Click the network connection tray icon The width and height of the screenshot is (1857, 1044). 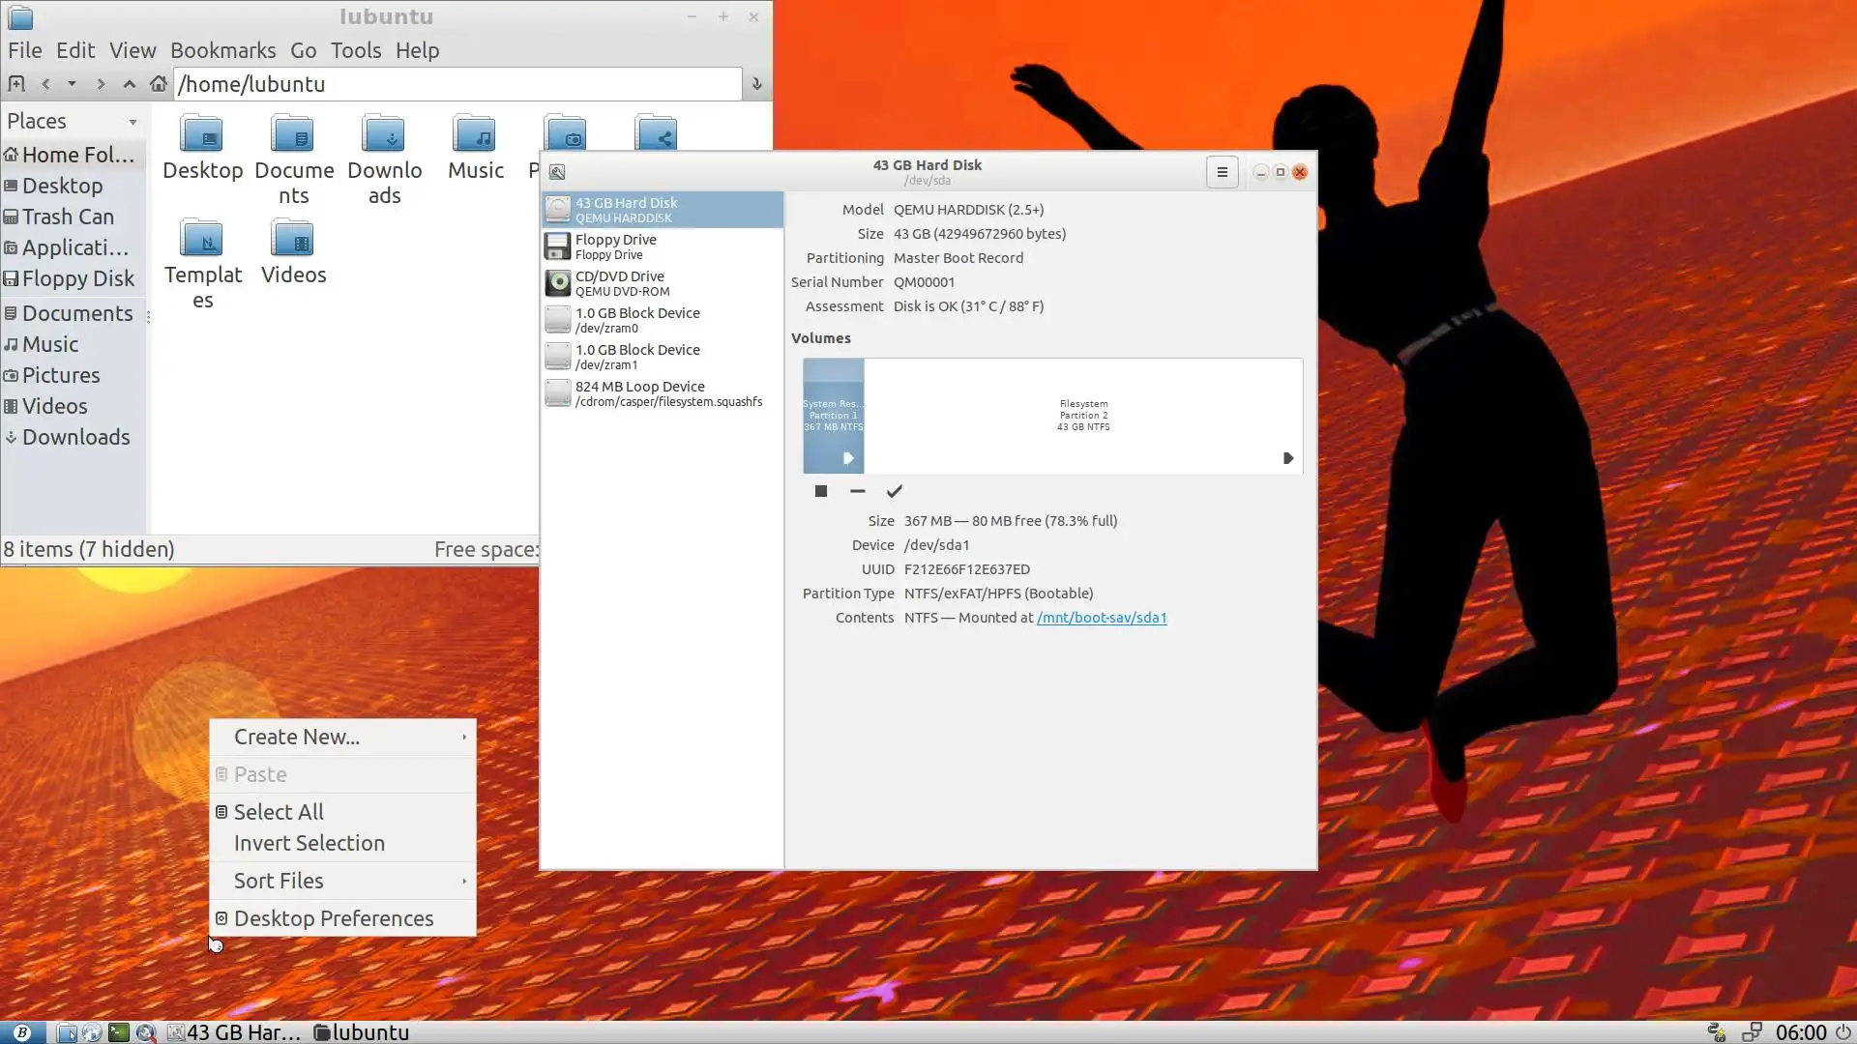(x=1752, y=1032)
